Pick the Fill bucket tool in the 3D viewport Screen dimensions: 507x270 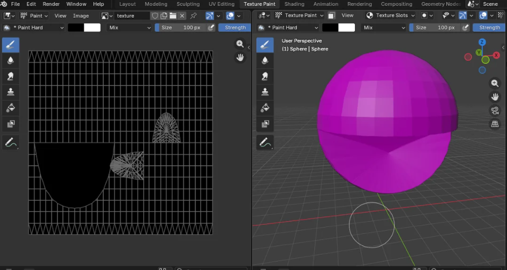[x=265, y=107]
